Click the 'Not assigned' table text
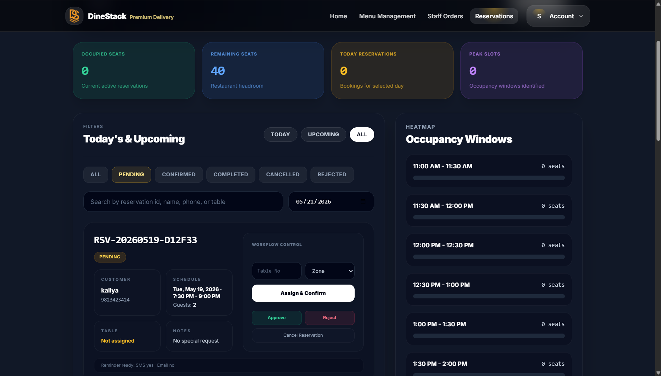Screen dimensions: 661x376 118,341
